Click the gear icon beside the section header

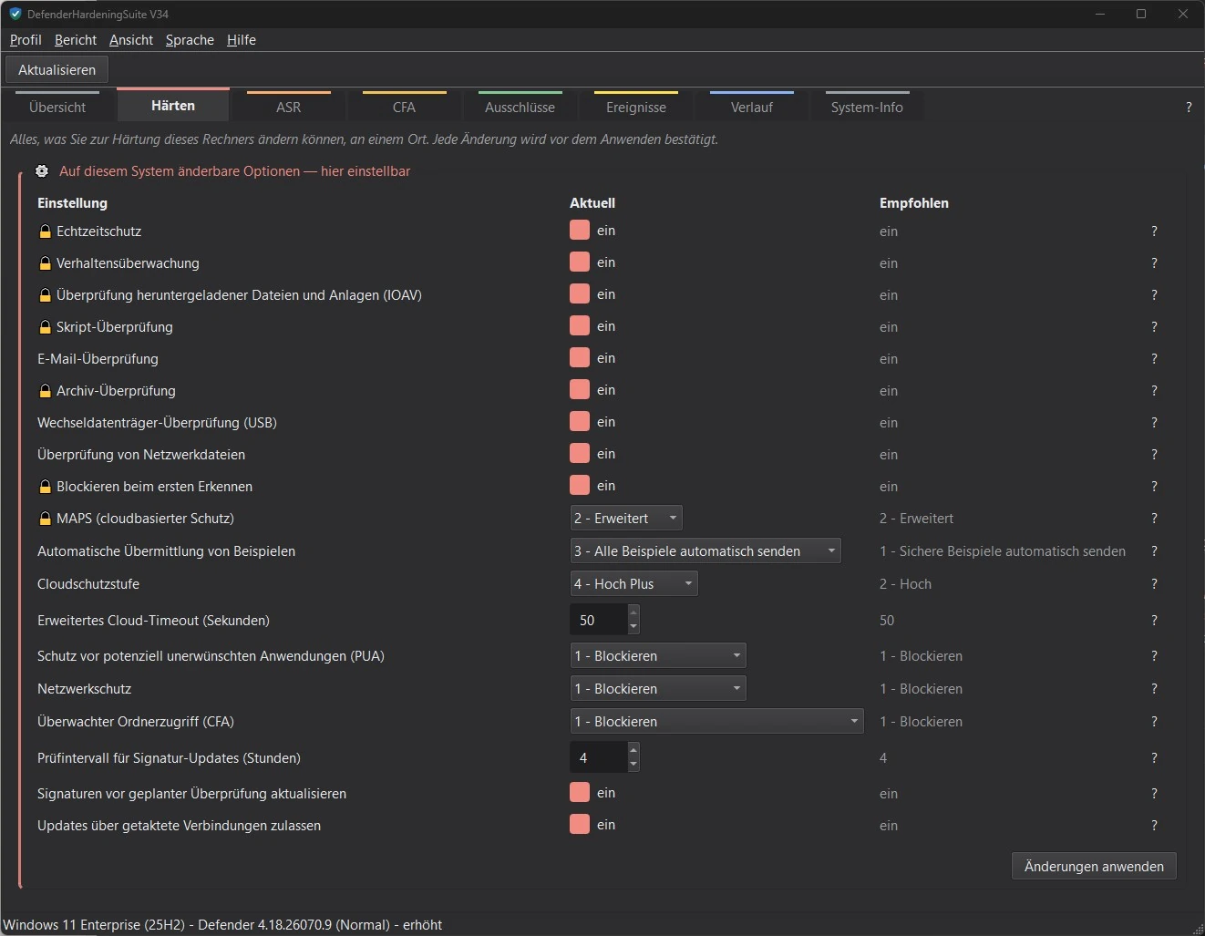[x=42, y=171]
